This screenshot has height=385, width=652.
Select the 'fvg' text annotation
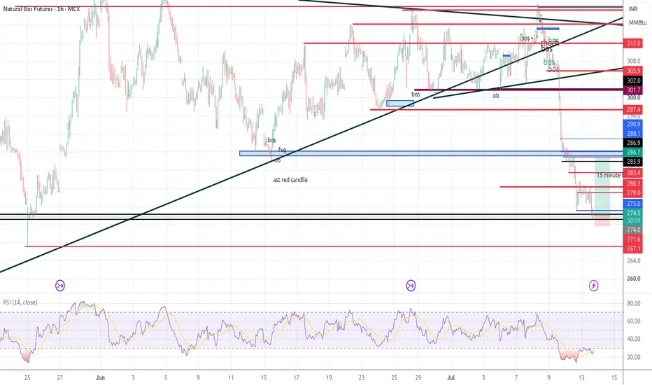[x=283, y=149]
